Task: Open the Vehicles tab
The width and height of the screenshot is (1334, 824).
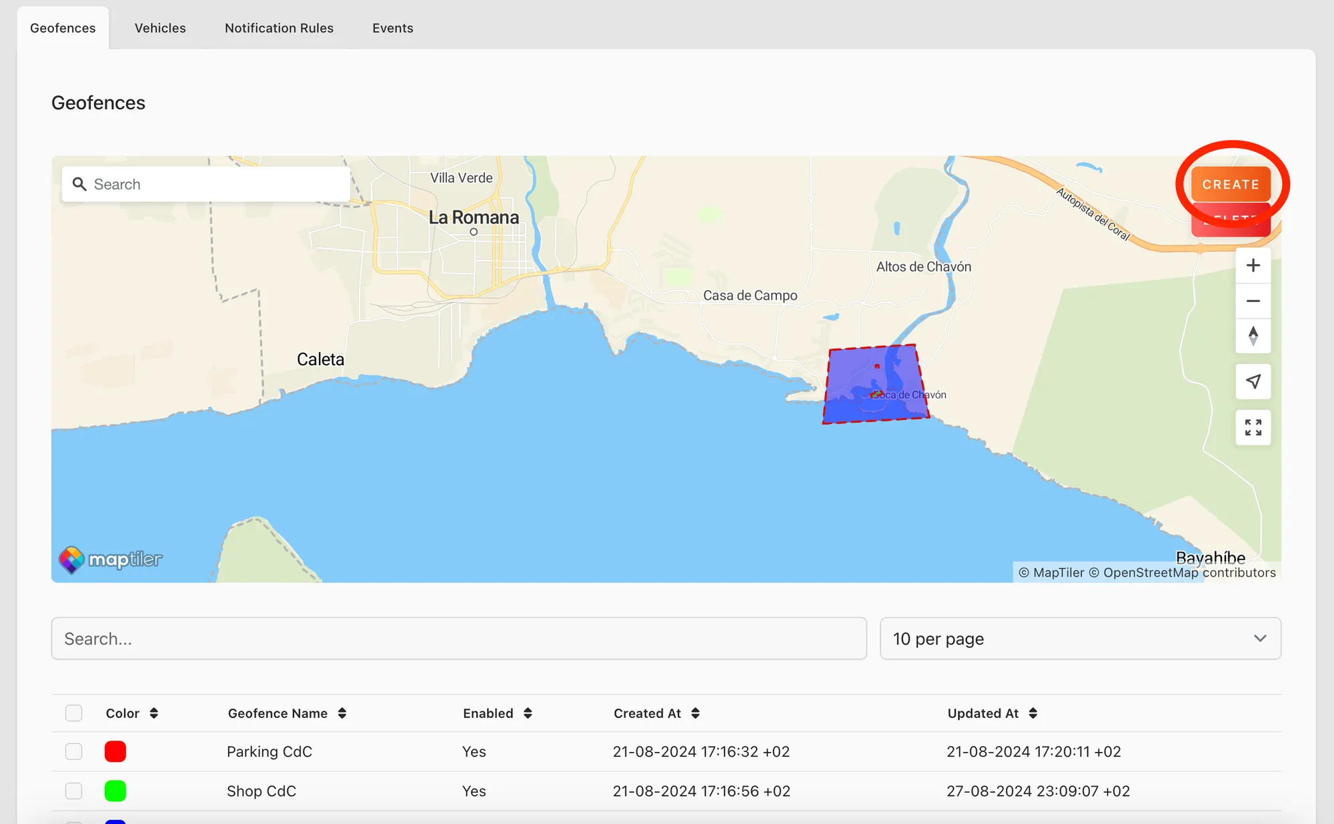Action: click(160, 28)
